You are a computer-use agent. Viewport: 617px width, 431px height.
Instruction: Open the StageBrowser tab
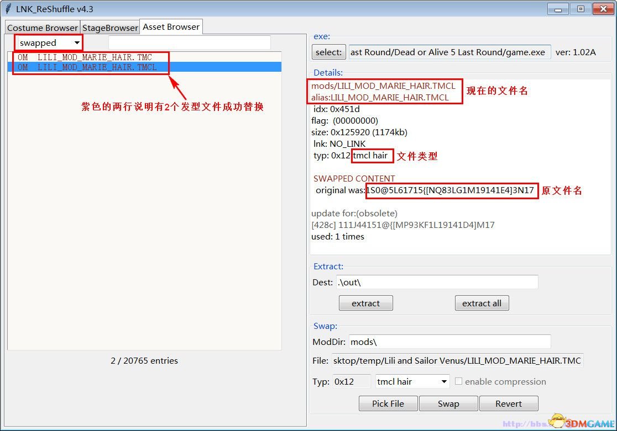(x=110, y=28)
